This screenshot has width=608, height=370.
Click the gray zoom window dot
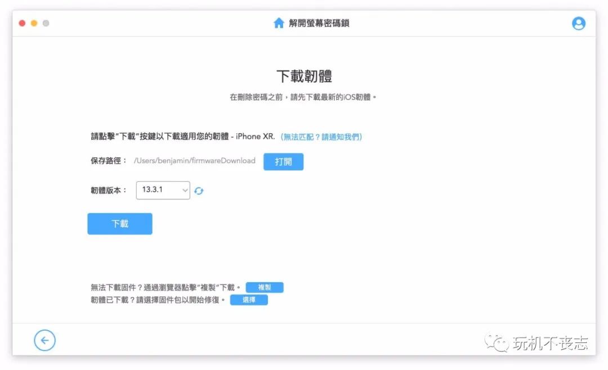click(46, 23)
